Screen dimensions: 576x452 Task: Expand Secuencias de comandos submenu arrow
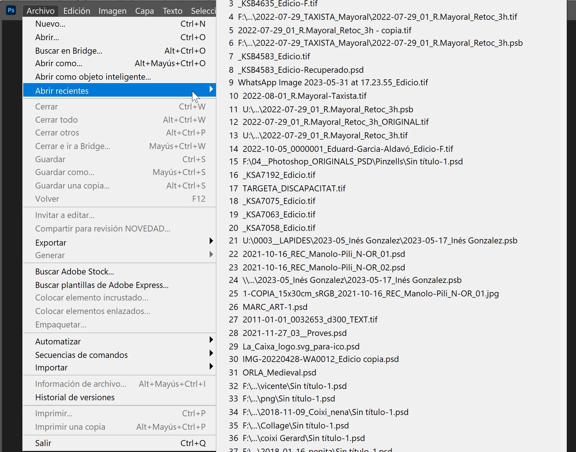[x=211, y=353]
